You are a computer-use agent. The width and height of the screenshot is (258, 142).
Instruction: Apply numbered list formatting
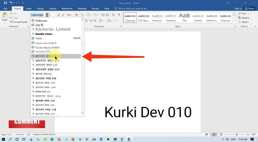pos(89,15)
